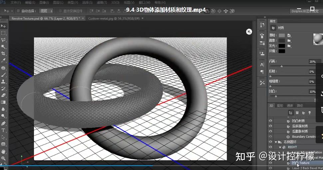Collapse the 右侧圆环 group
This screenshot has height=170, width=323.
[276, 142]
